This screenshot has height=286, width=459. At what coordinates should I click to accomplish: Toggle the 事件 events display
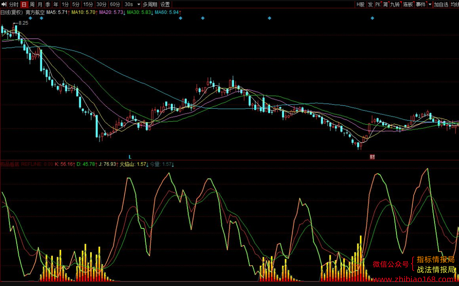421,4
